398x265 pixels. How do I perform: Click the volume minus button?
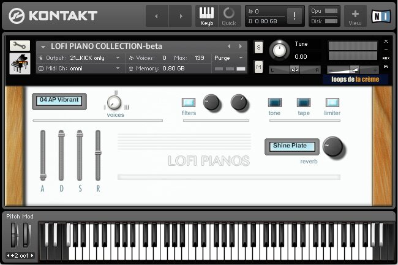point(331,70)
